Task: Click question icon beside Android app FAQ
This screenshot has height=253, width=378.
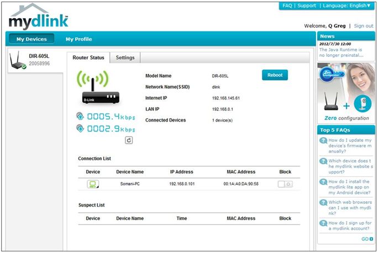Action: pyautogui.click(x=323, y=182)
